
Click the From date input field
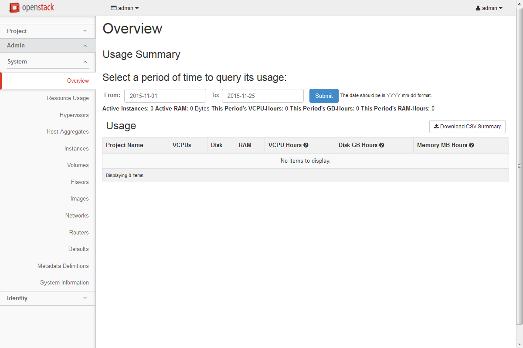coord(165,96)
